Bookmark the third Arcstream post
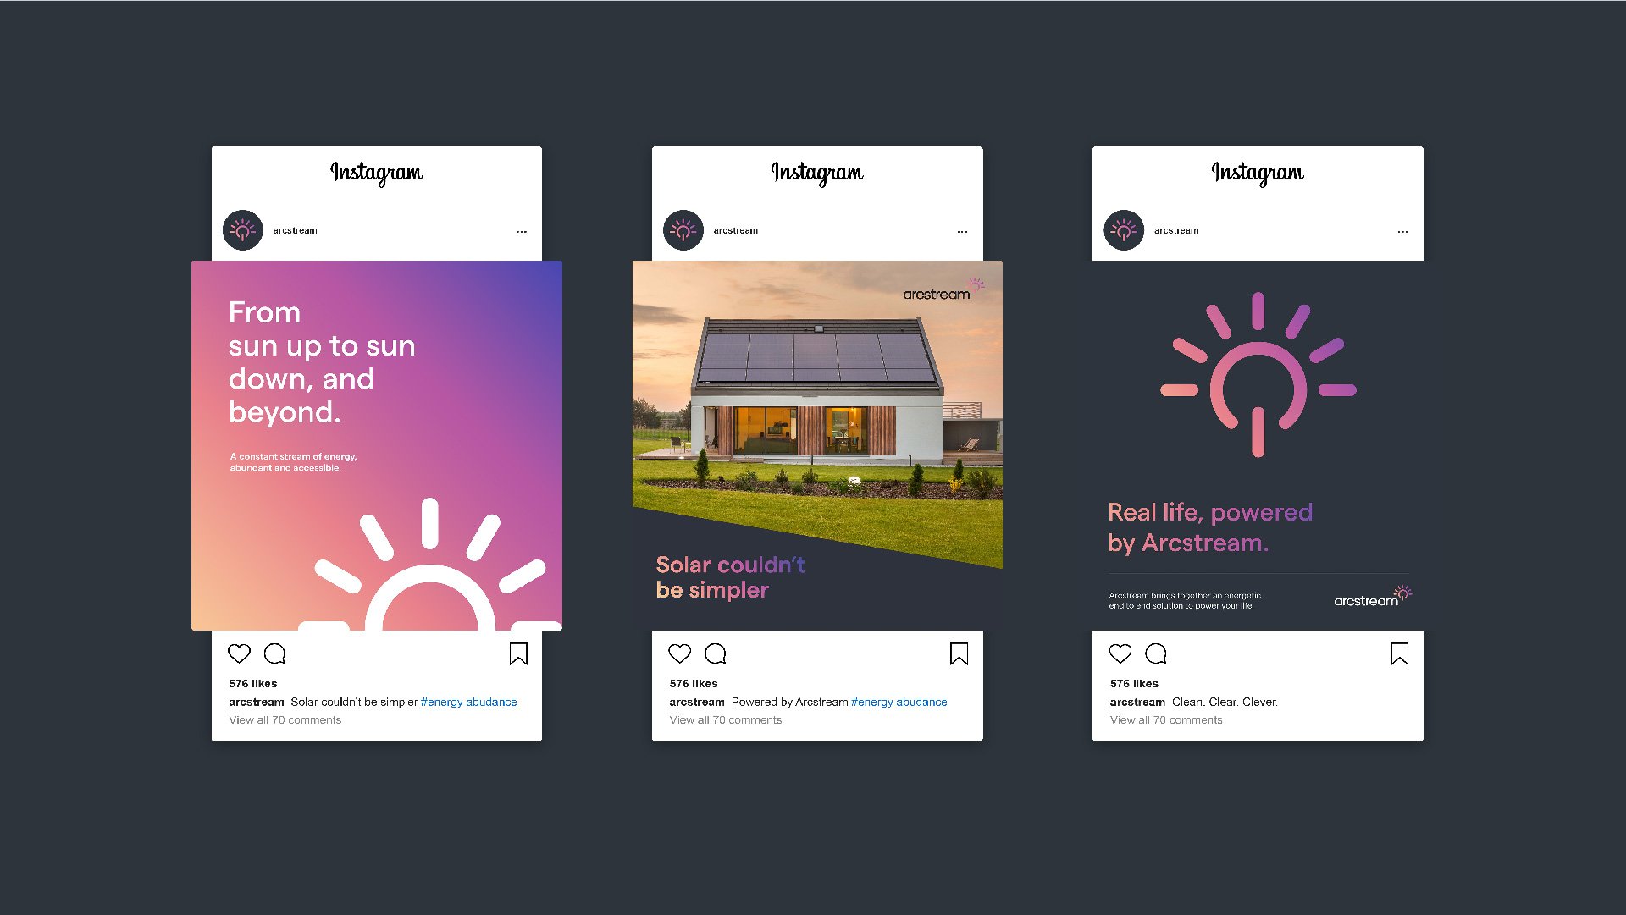The image size is (1626, 915). coord(1399,653)
